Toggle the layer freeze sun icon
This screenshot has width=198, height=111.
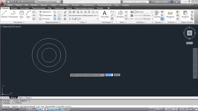73,19
